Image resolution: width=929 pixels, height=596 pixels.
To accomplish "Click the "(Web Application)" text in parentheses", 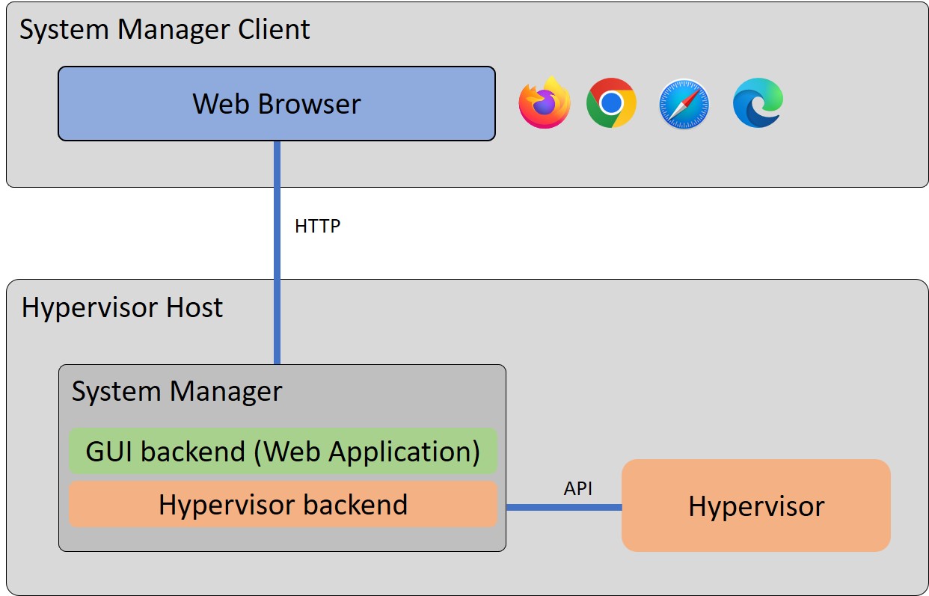I will pos(372,451).
